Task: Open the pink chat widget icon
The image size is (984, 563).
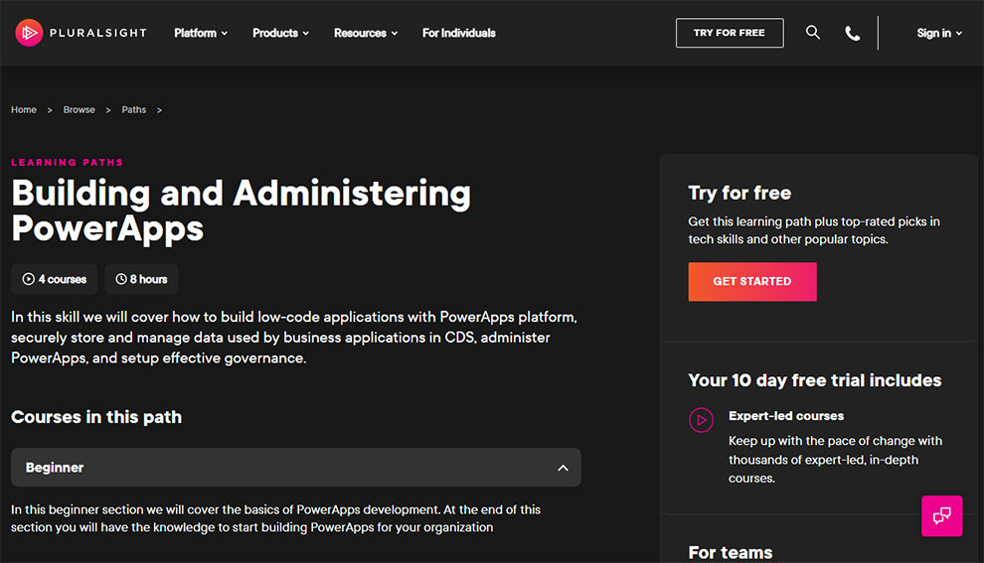Action: coord(941,516)
